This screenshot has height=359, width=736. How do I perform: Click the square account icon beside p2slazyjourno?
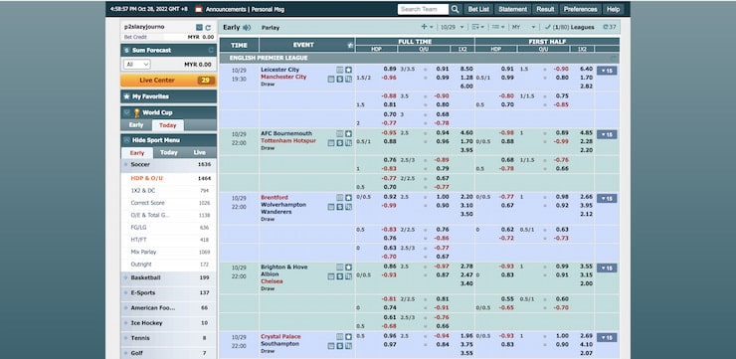tap(199, 28)
